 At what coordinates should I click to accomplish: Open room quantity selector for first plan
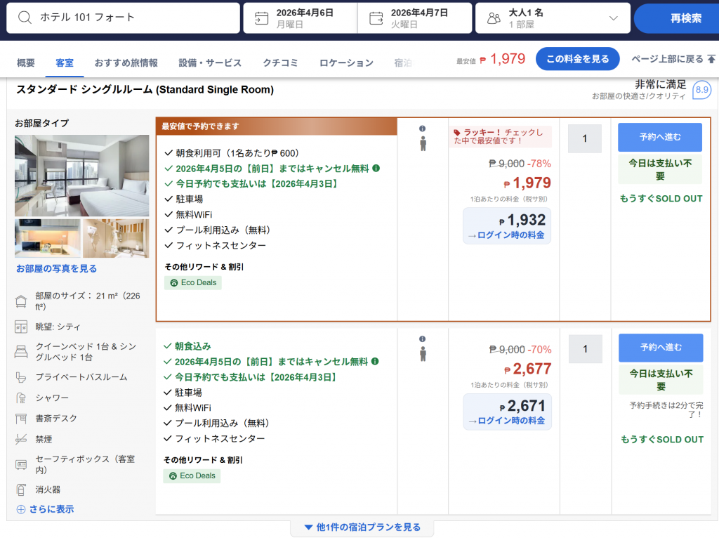click(584, 138)
